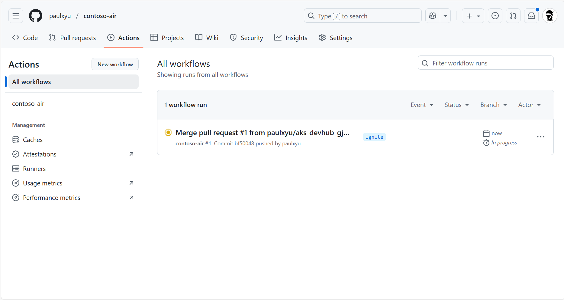
Task: Open your profile avatar menu
Action: [x=550, y=16]
